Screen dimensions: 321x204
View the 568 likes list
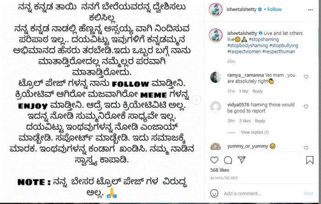[x=220, y=170]
